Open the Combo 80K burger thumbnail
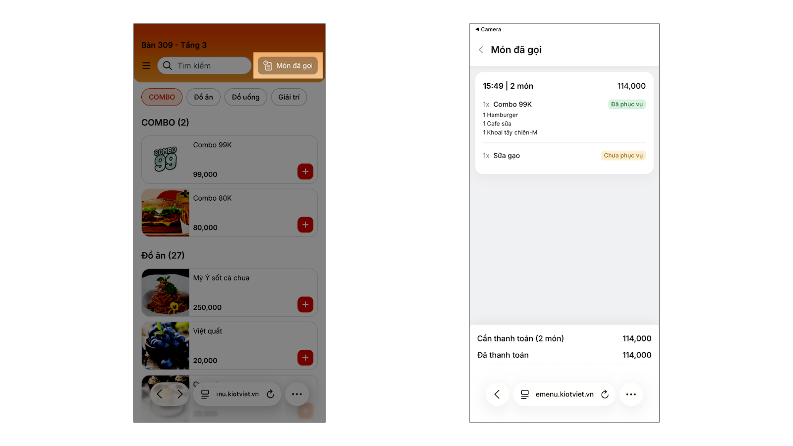The height and width of the screenshot is (446, 793). coord(166,213)
